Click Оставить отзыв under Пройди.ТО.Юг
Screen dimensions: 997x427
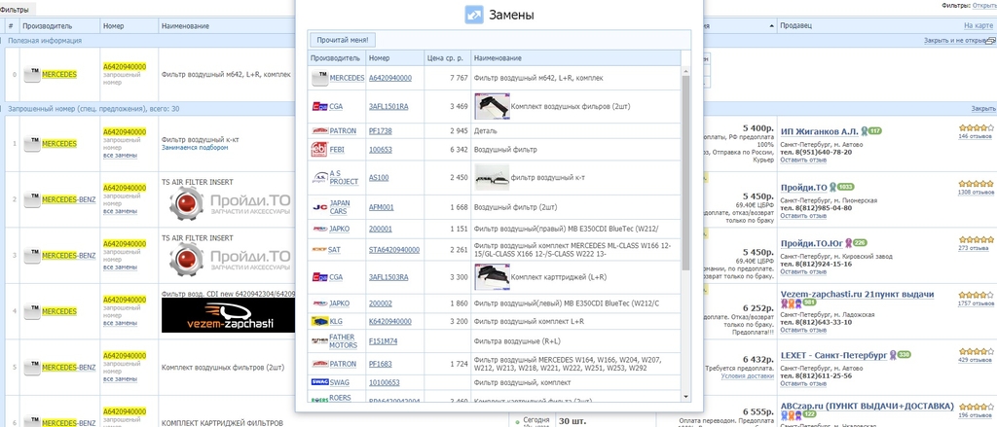(x=803, y=271)
